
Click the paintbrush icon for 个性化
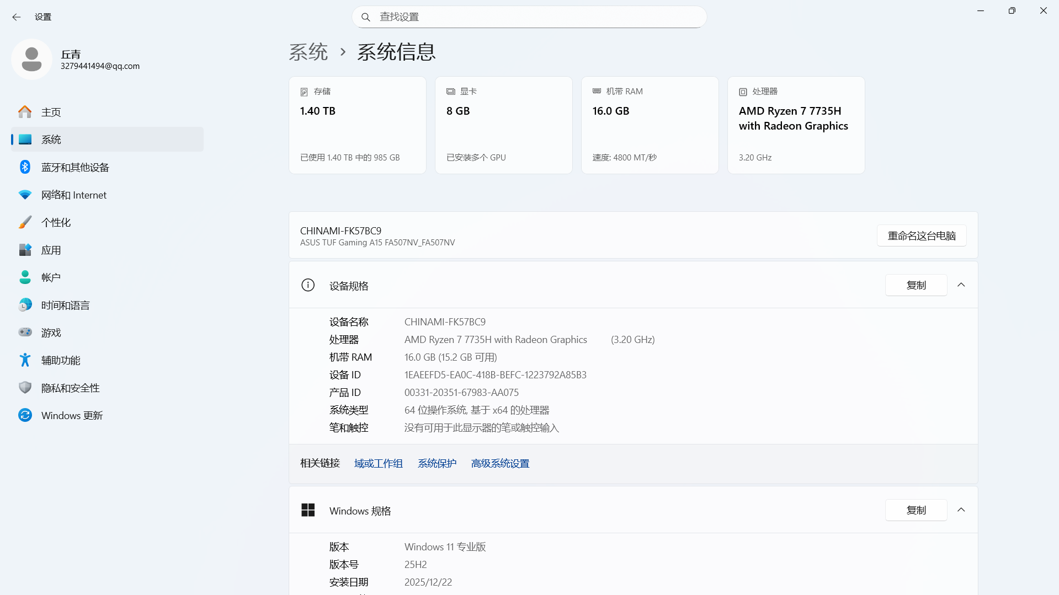coord(25,222)
